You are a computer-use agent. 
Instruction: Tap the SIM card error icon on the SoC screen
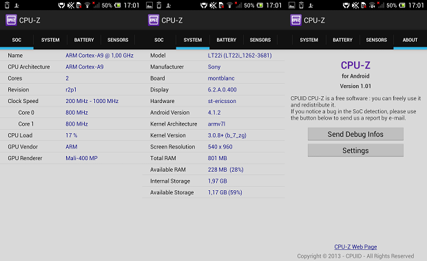tap(79, 5)
